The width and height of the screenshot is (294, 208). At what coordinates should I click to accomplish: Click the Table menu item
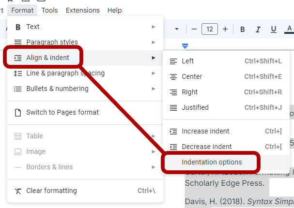point(85,136)
